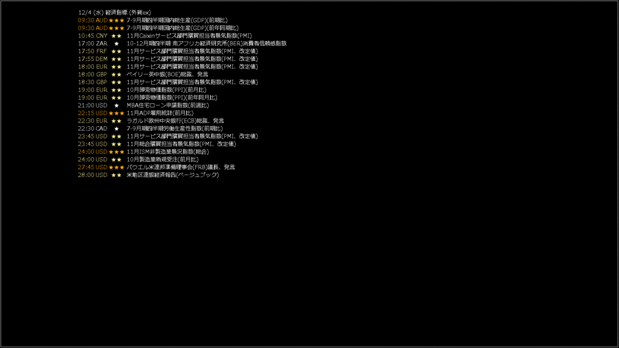619x348 pixels.
Task: Click the three stars on 22:15 USD ADP row
Action: pyautogui.click(x=117, y=113)
